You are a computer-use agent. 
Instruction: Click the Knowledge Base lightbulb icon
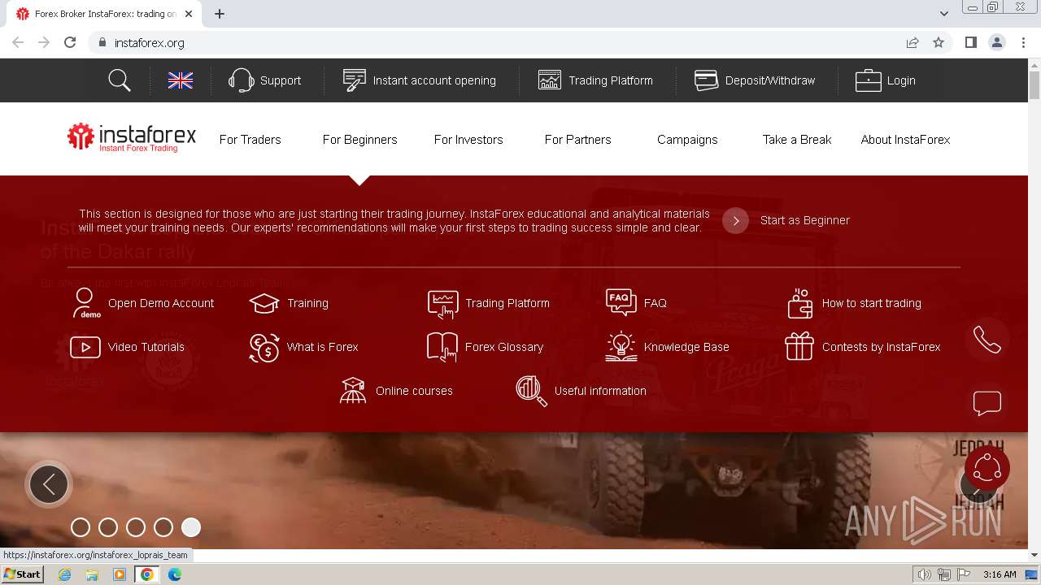621,347
